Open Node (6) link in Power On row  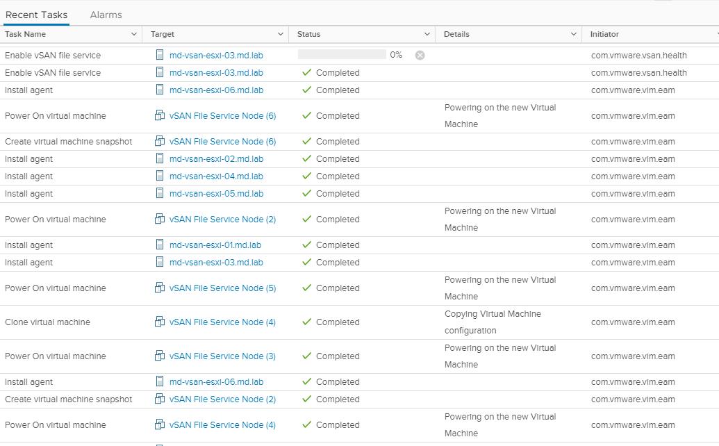coord(222,116)
